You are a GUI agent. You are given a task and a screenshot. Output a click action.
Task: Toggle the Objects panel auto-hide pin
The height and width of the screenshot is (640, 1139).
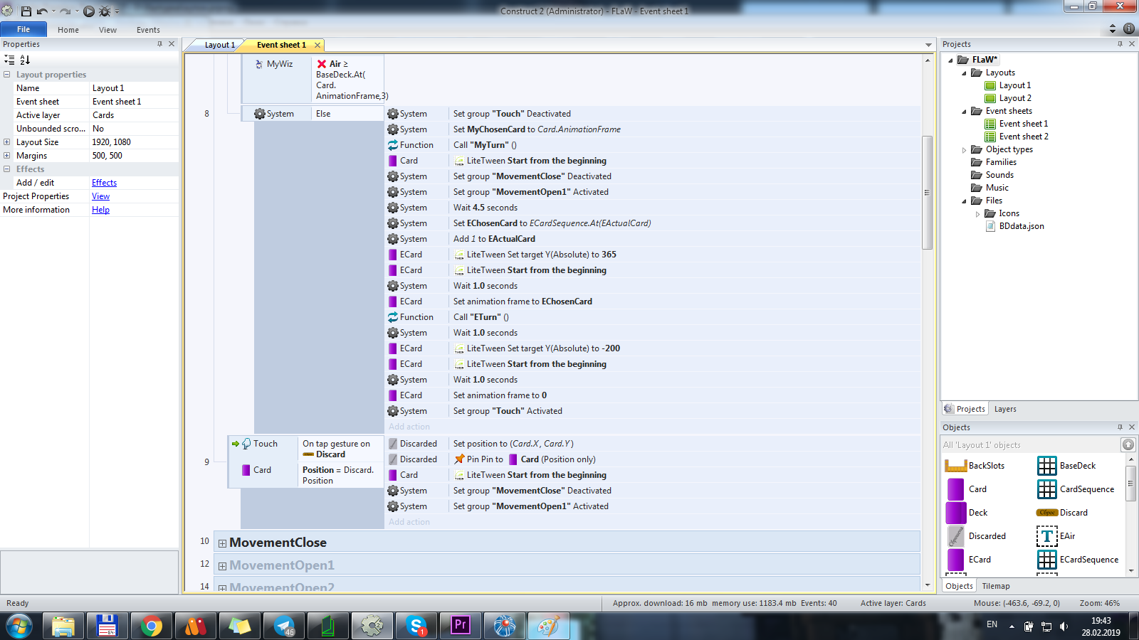click(1120, 427)
